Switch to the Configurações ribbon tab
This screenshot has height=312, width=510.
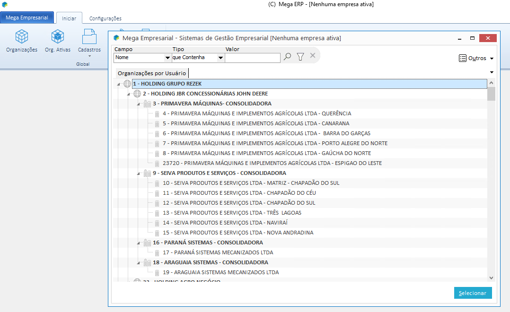(106, 18)
